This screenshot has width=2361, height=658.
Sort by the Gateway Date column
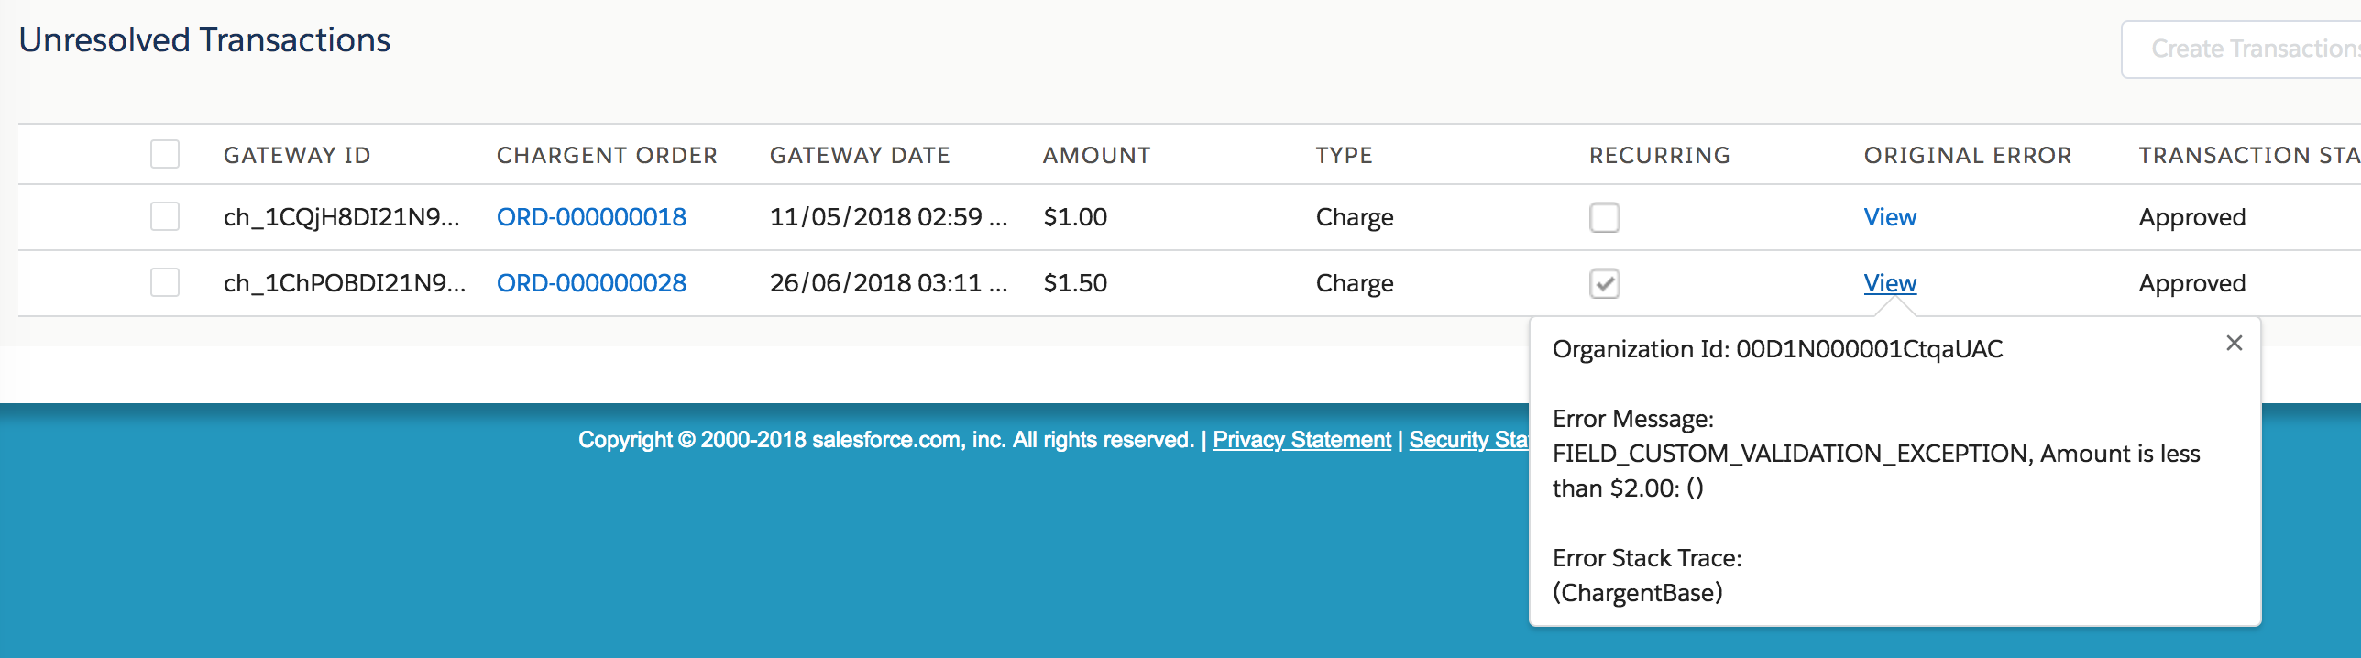(860, 154)
